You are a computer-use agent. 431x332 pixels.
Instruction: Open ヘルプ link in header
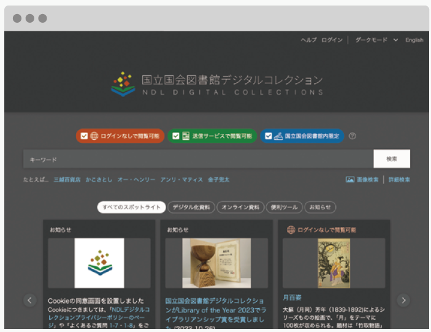(308, 40)
